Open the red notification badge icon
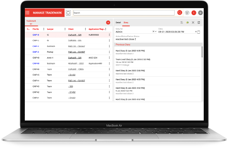 point(194,13)
